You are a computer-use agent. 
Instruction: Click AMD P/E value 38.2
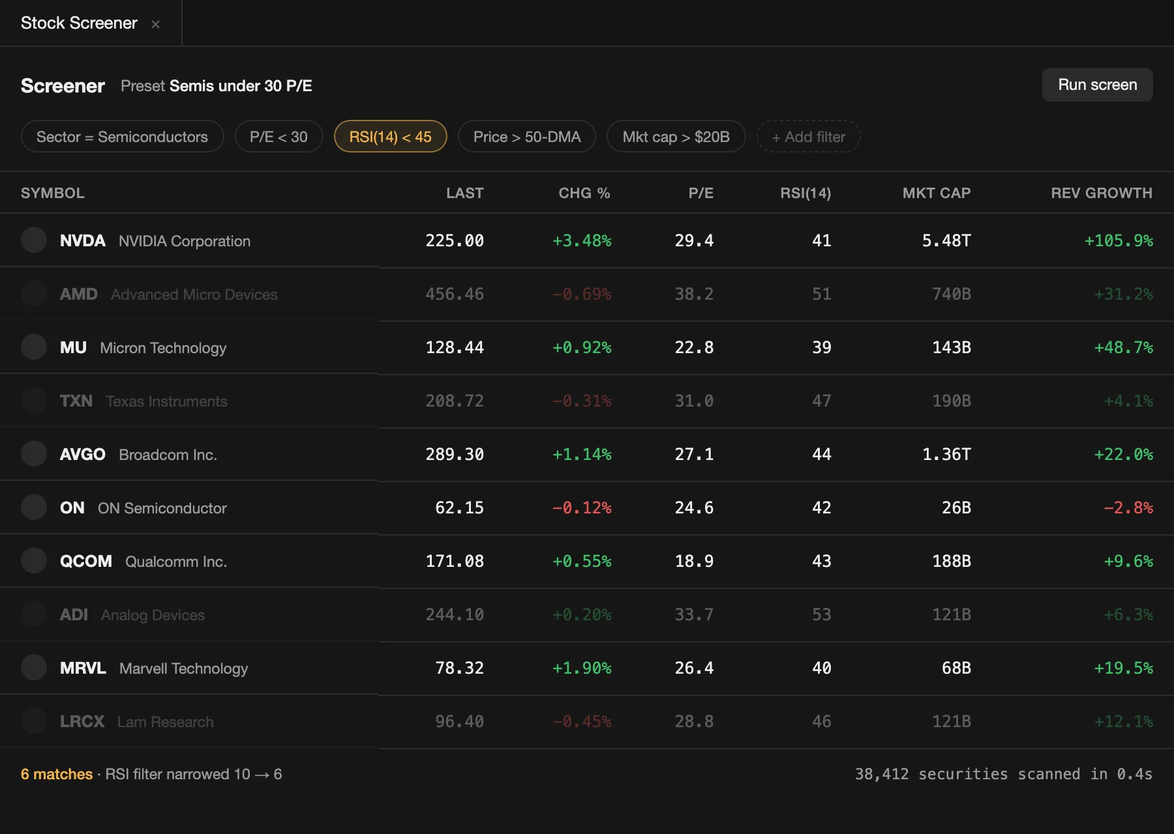tap(694, 294)
